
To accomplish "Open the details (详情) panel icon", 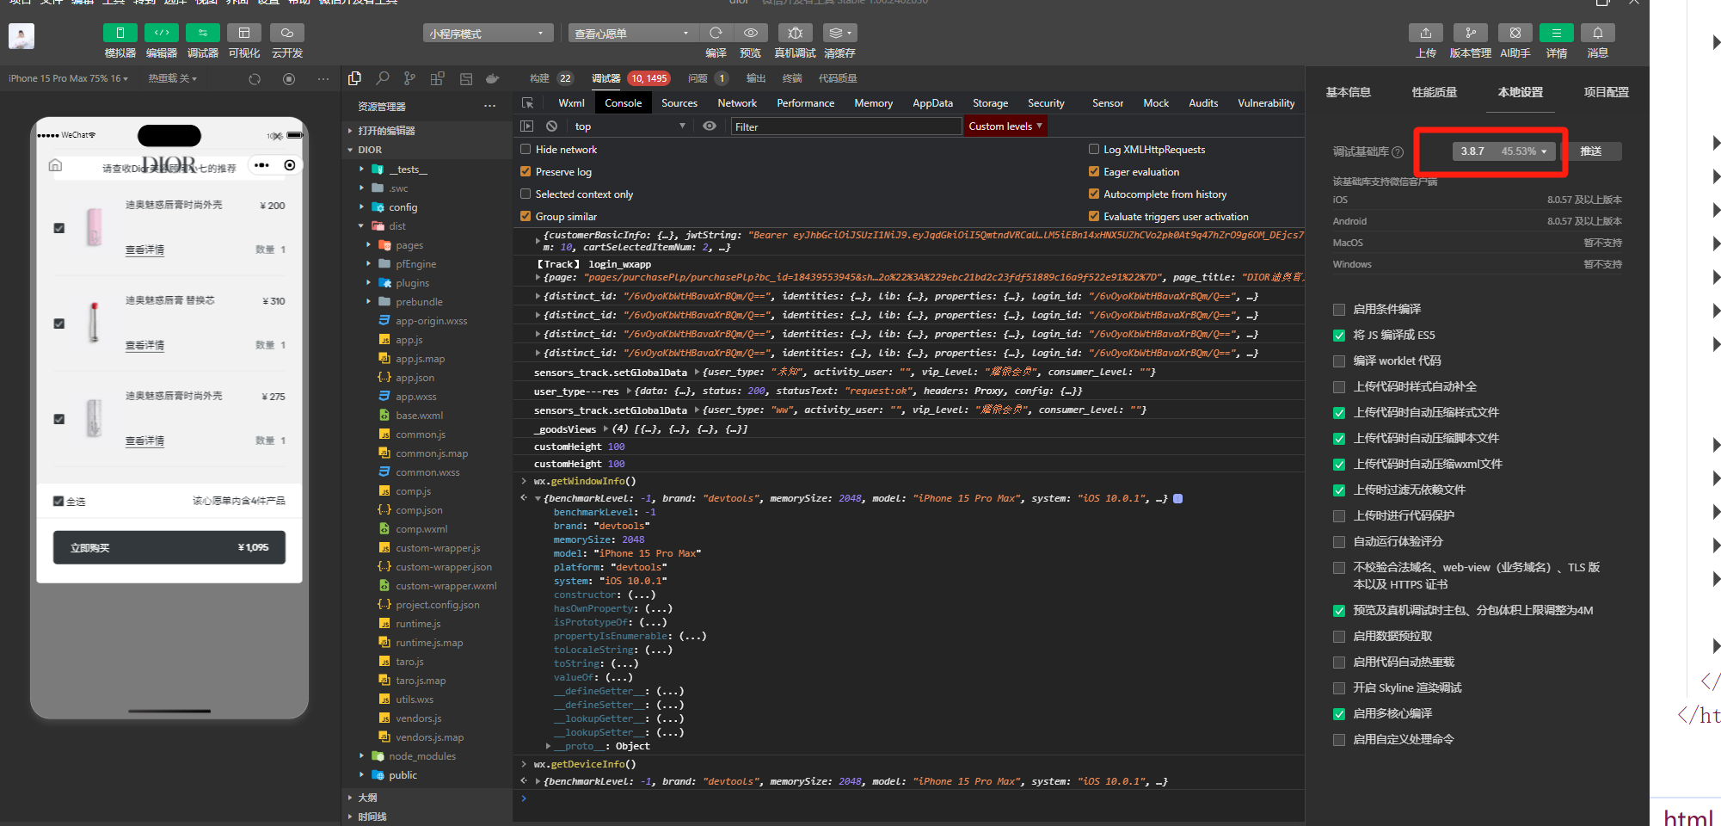I will 1557,33.
